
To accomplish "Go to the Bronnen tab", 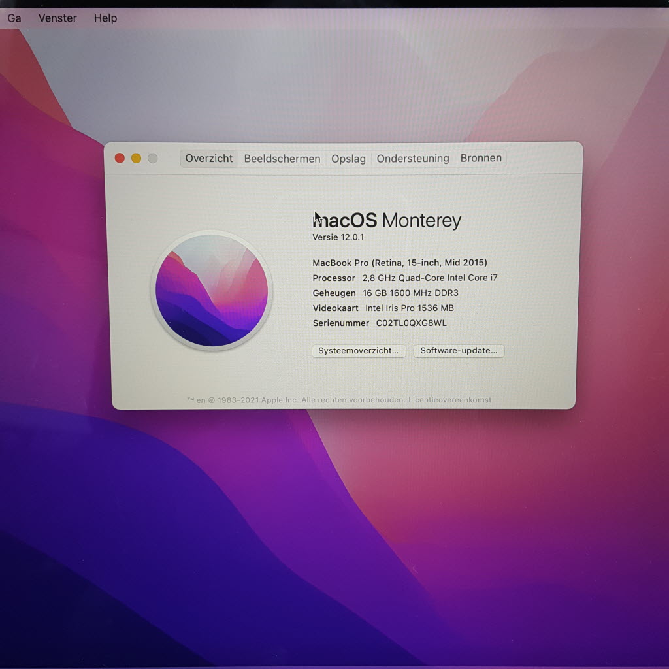I will [x=481, y=158].
